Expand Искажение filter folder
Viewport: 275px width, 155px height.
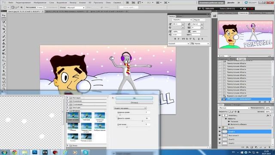pos(67,101)
